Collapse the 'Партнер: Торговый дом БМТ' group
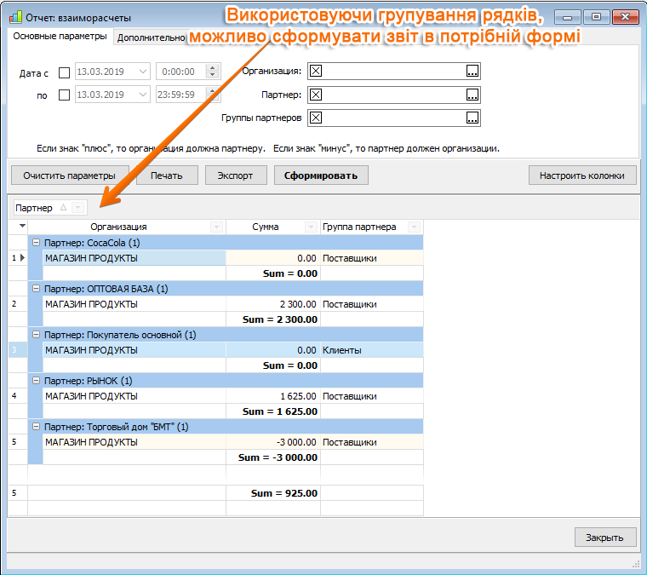Image resolution: width=647 pixels, height=575 pixels. (x=37, y=427)
